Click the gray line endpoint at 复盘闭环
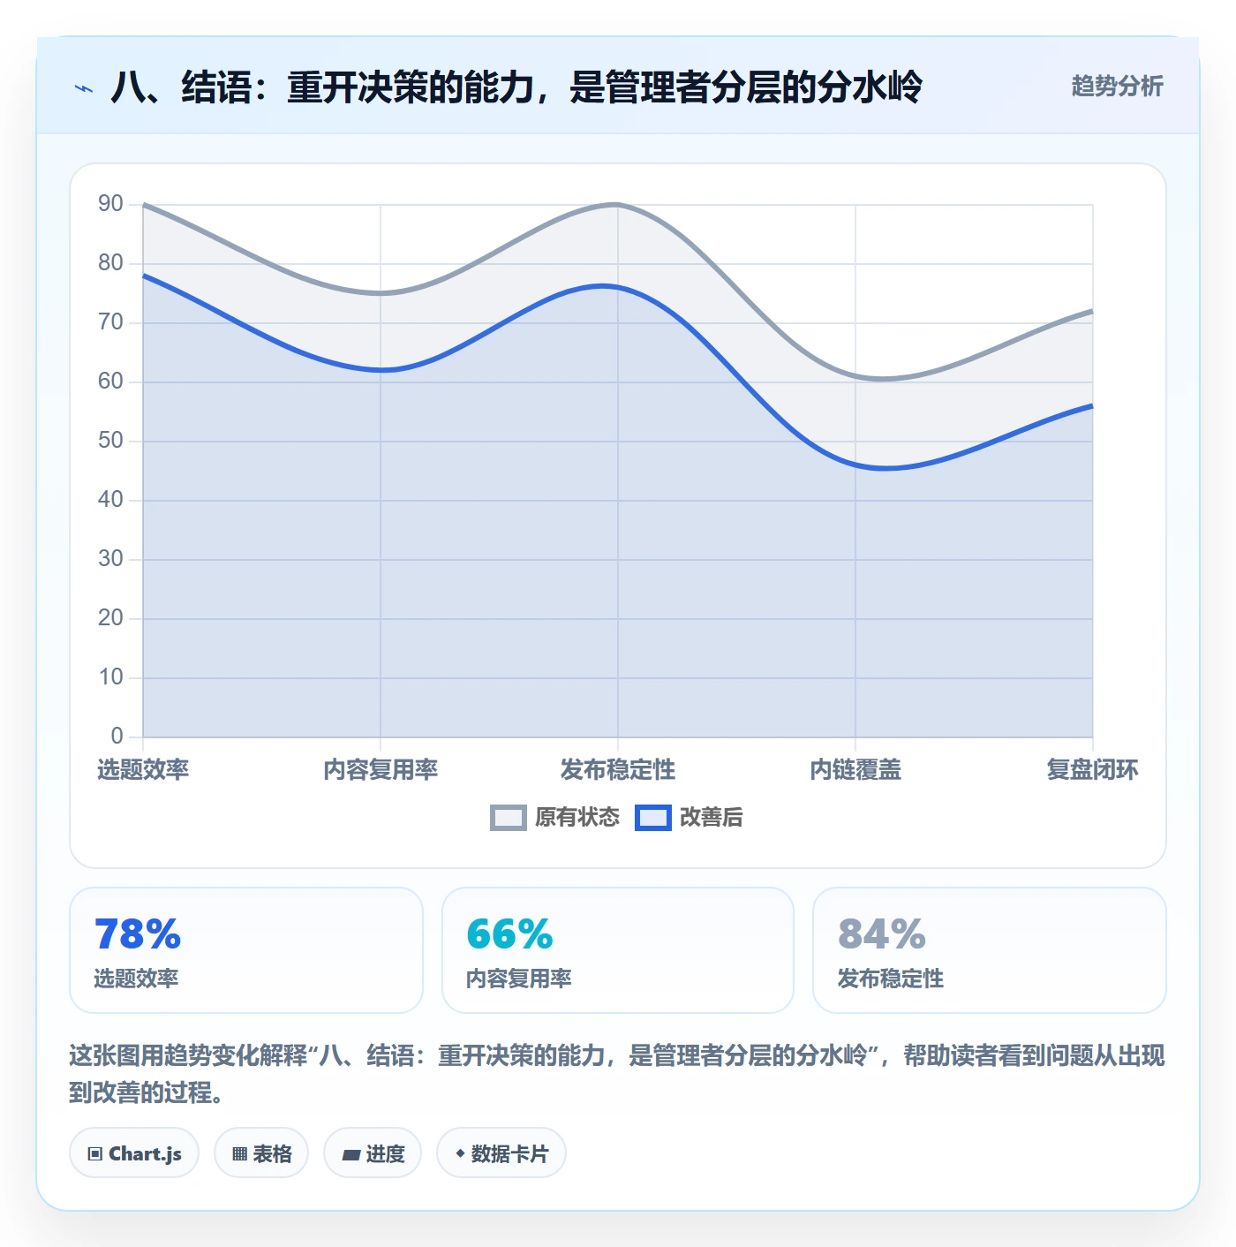The width and height of the screenshot is (1236, 1247). pyautogui.click(x=1092, y=311)
